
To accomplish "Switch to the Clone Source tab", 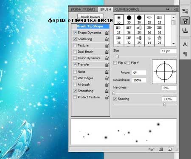I will tap(127, 9).
